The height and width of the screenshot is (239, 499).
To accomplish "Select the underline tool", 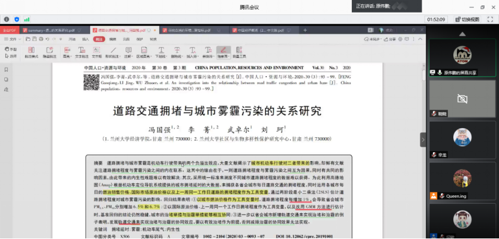I will 162,52.
